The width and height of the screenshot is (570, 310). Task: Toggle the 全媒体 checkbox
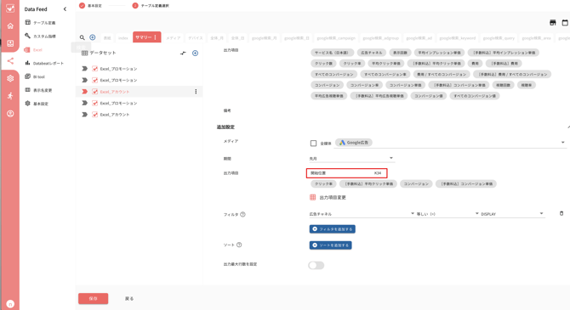click(313, 143)
